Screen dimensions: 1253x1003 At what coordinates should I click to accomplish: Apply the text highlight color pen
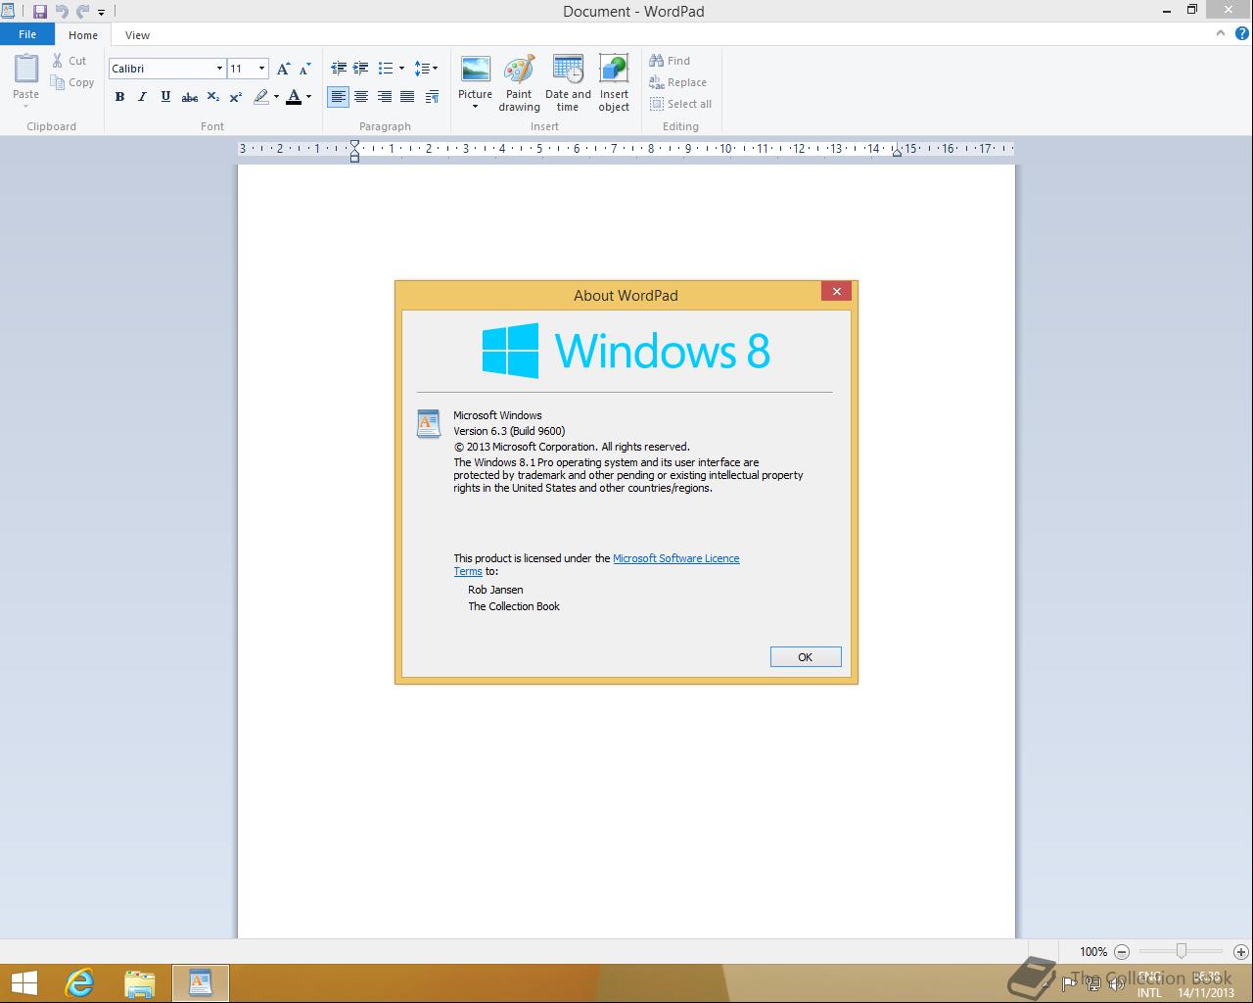click(260, 96)
